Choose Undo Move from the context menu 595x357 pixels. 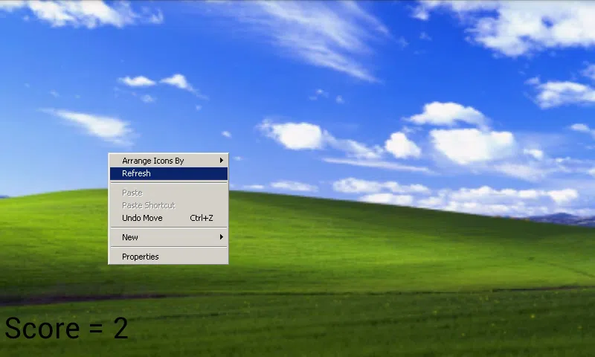tap(169, 218)
